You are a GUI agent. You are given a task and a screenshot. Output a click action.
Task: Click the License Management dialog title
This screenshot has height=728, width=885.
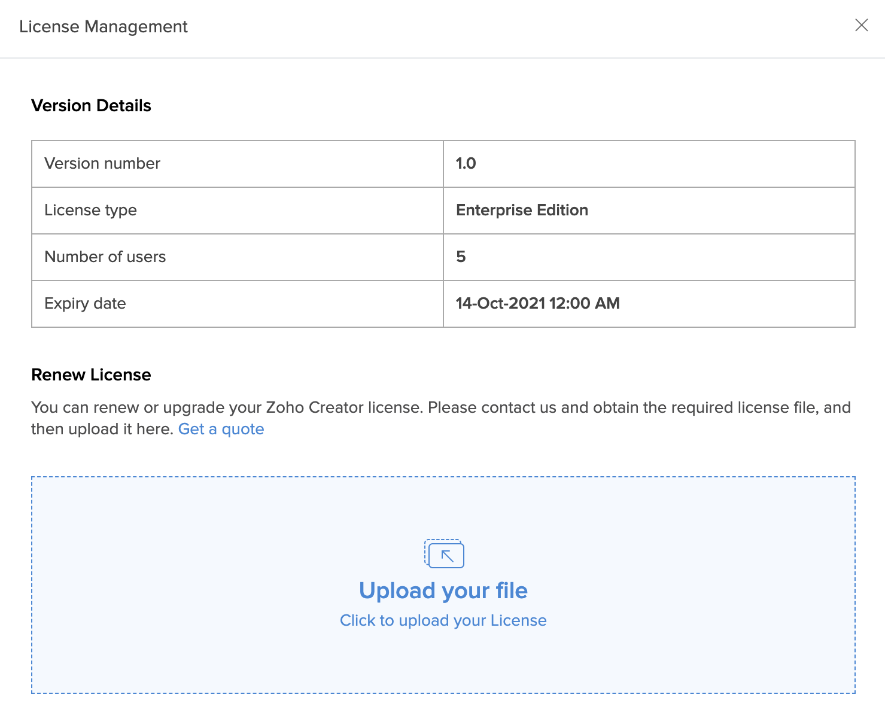104,27
